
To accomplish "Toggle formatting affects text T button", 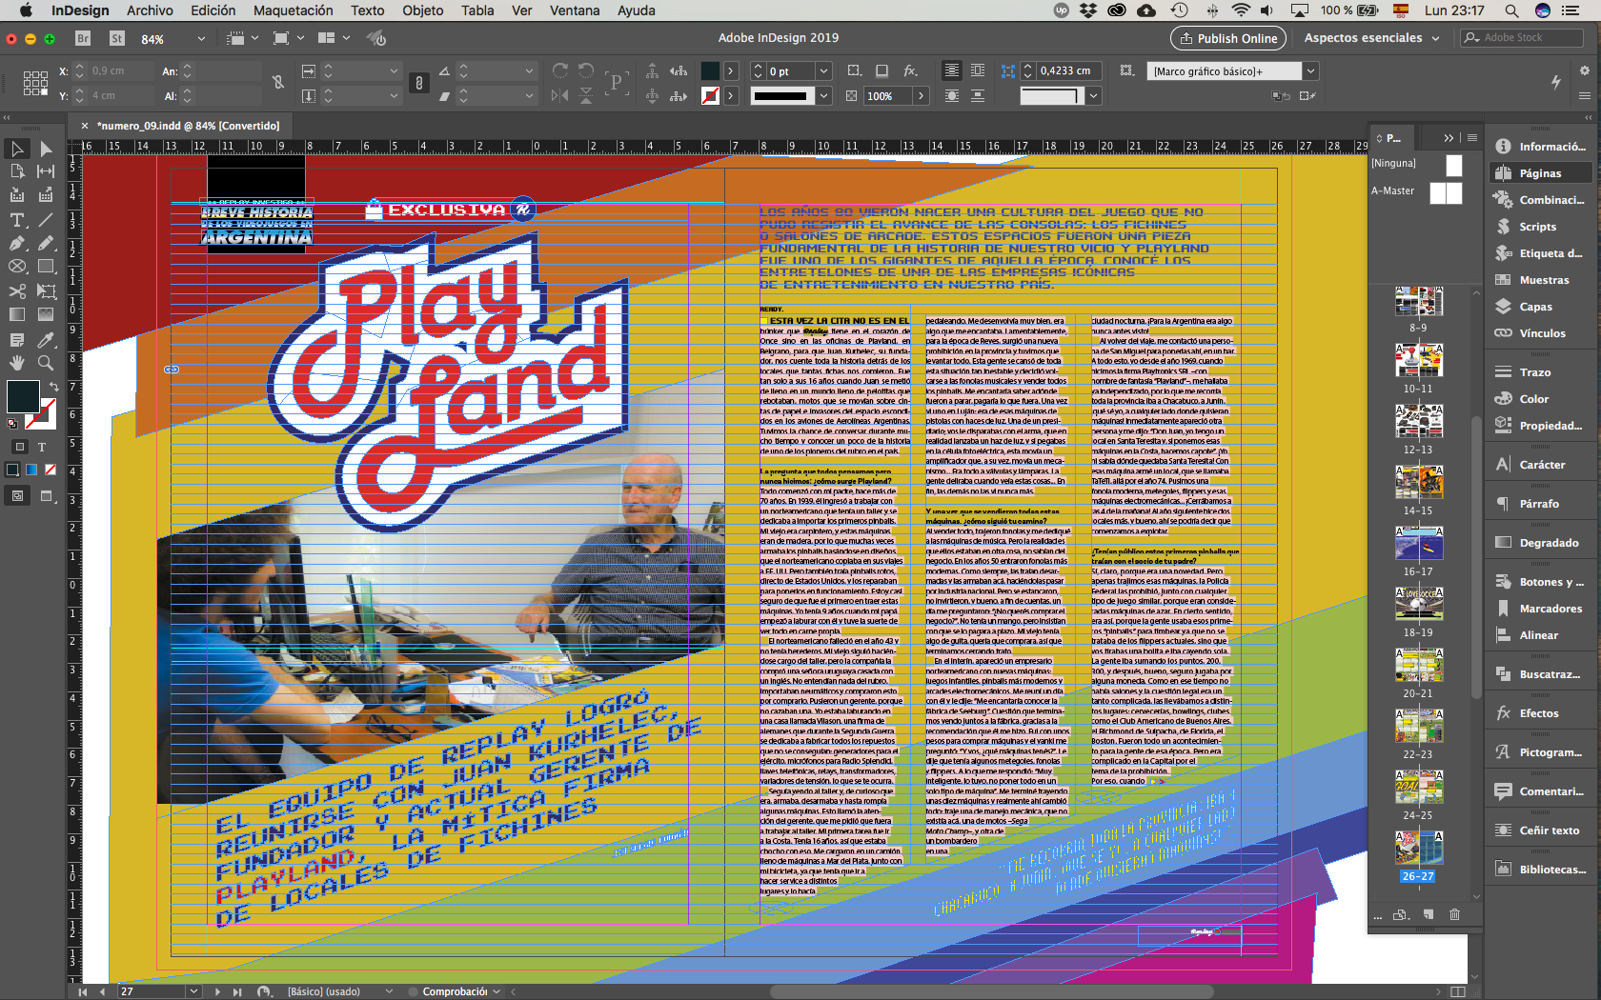I will point(42,446).
